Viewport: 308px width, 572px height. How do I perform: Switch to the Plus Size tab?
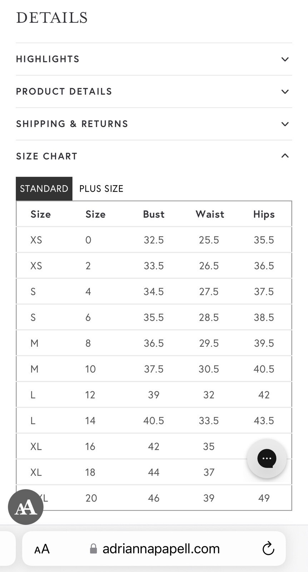click(101, 189)
